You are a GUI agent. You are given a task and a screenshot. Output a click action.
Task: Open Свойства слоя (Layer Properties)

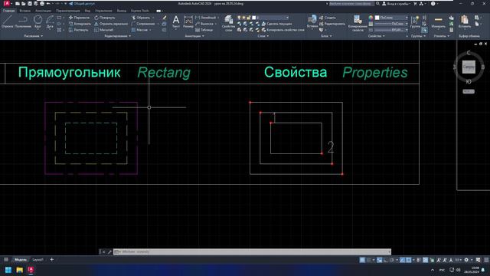tap(228, 23)
